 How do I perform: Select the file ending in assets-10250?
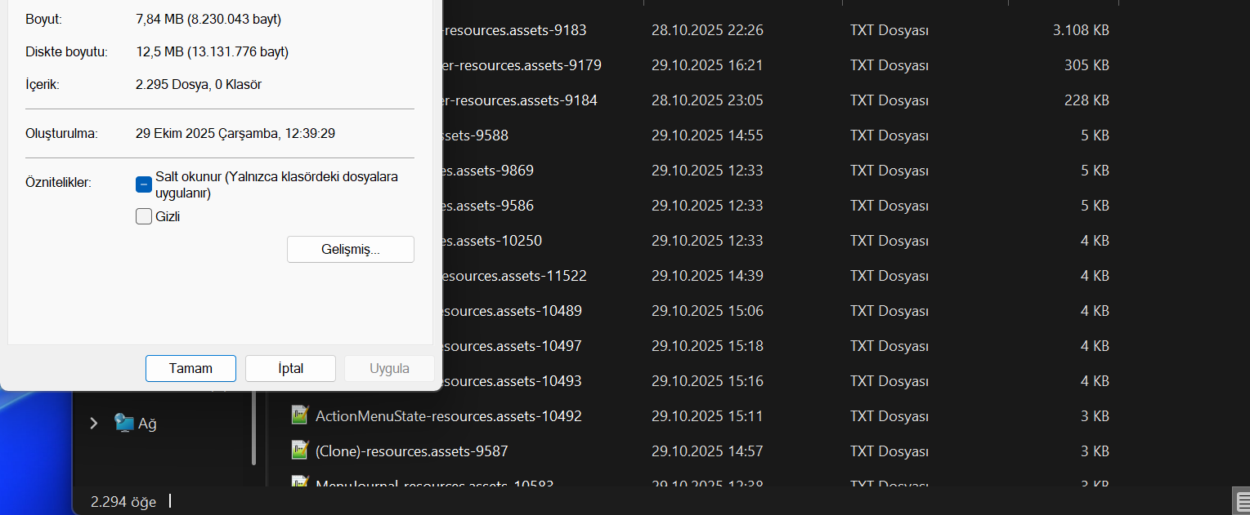point(493,241)
